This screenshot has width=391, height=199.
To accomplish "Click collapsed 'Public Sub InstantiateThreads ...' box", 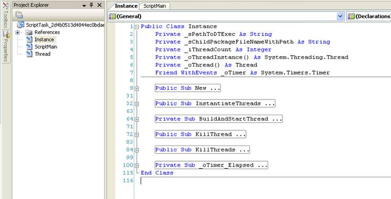I will click(215, 104).
